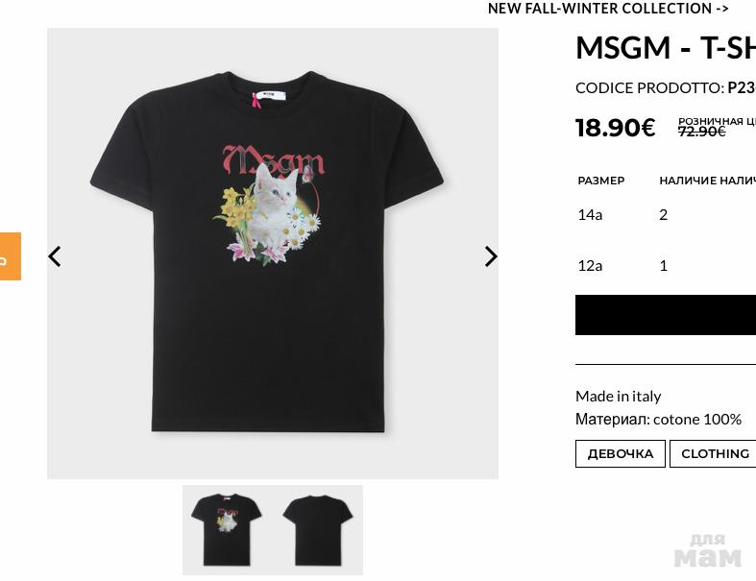
Task: Click the MSGM product title
Action: [x=665, y=47]
